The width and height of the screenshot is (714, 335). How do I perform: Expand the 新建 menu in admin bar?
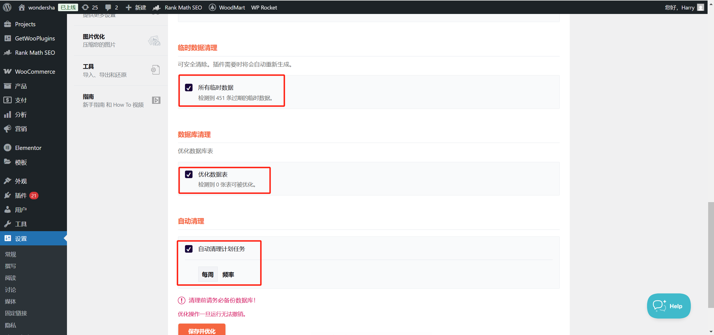tap(136, 8)
